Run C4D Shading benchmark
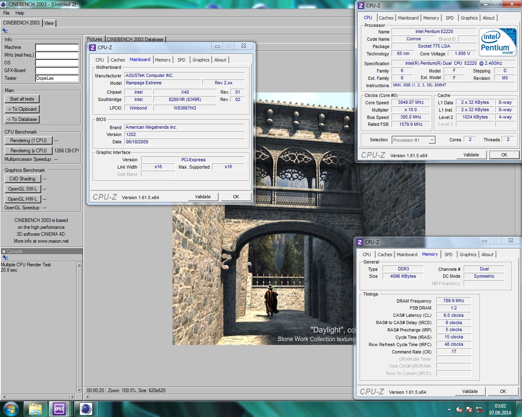This screenshot has width=522, height=417. point(22,179)
